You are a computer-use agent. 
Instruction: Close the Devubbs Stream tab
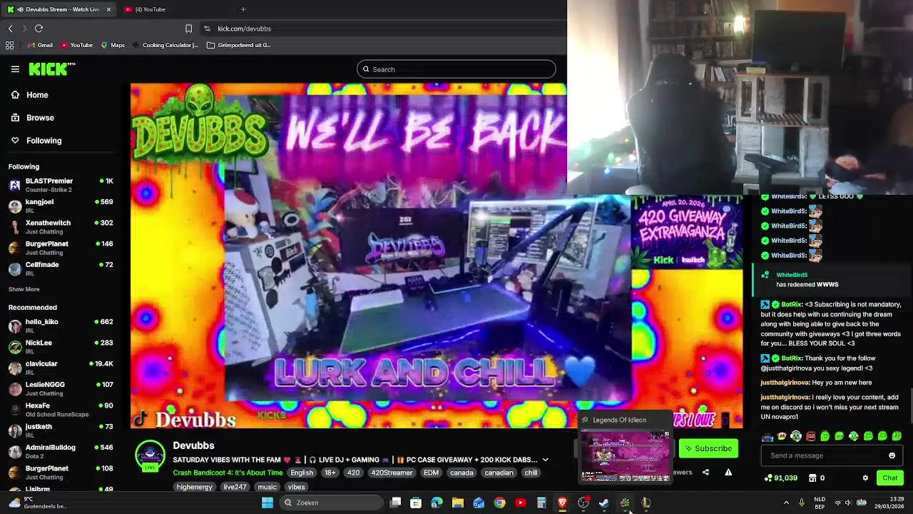point(108,9)
